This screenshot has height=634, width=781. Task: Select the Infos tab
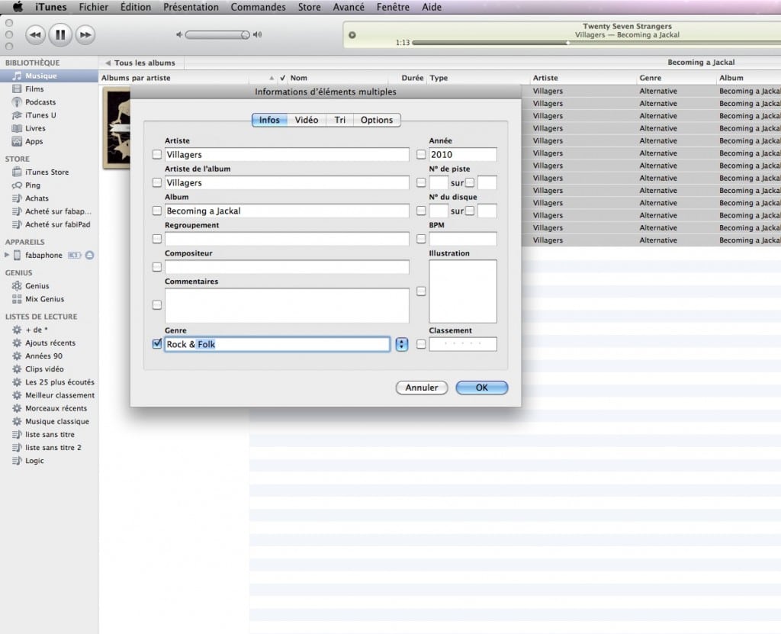coord(269,120)
